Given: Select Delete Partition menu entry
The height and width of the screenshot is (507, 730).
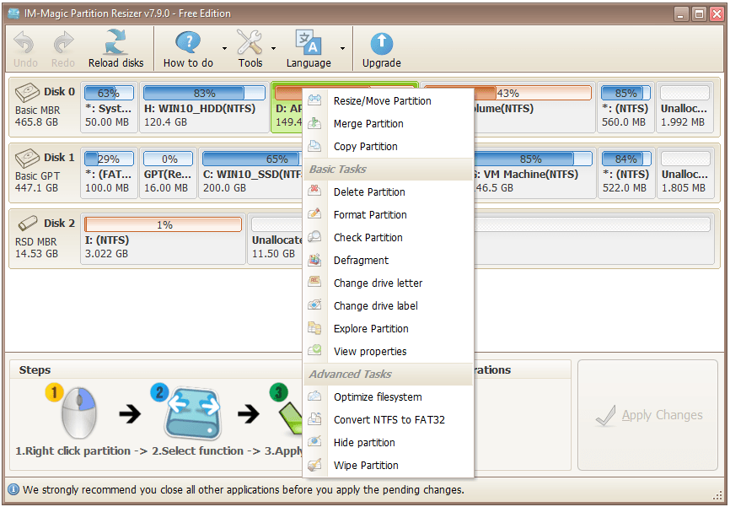Looking at the screenshot, I should (389, 192).
